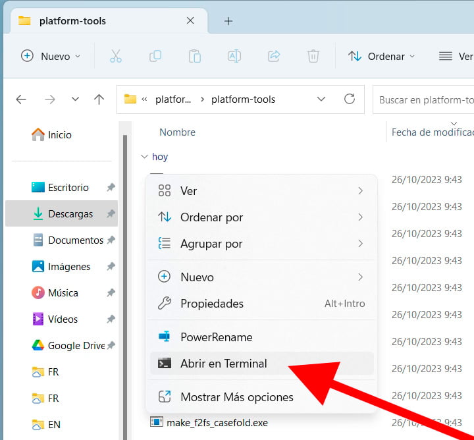Click the Rename icon in toolbar
The height and width of the screenshot is (440, 474).
pyautogui.click(x=234, y=56)
